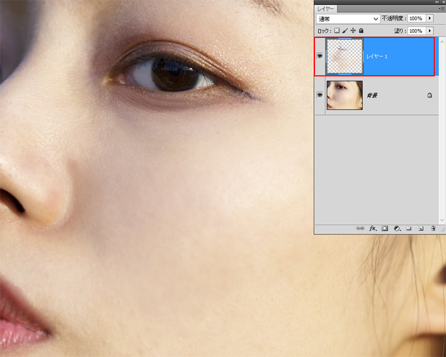The image size is (446, 357).
Task: Click the 不透明度 100% input field
Action: point(416,18)
